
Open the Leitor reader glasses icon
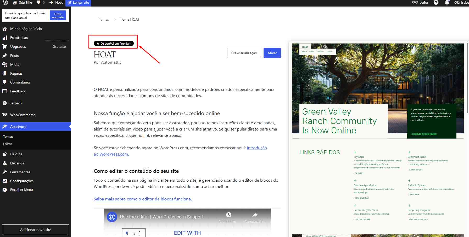point(415,3)
